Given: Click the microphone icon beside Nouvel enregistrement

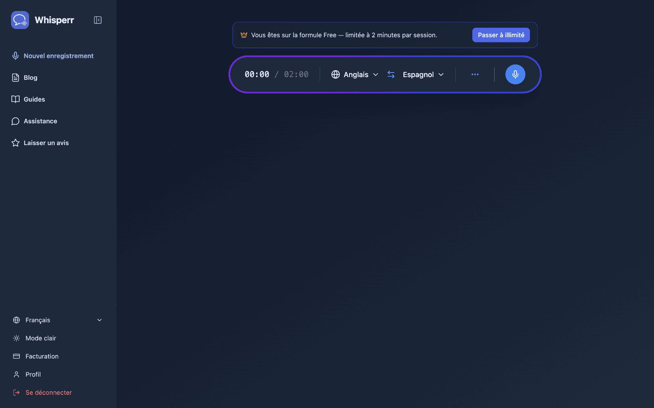Looking at the screenshot, I should click(x=16, y=56).
